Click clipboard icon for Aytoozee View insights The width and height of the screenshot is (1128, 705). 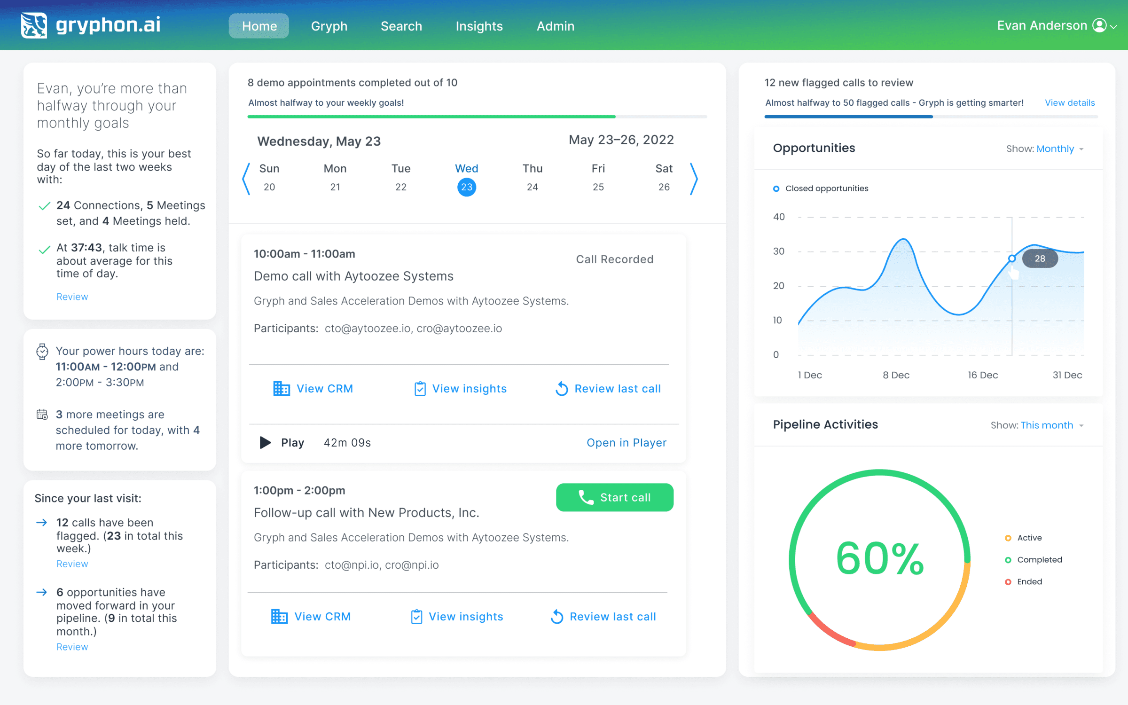tap(420, 389)
